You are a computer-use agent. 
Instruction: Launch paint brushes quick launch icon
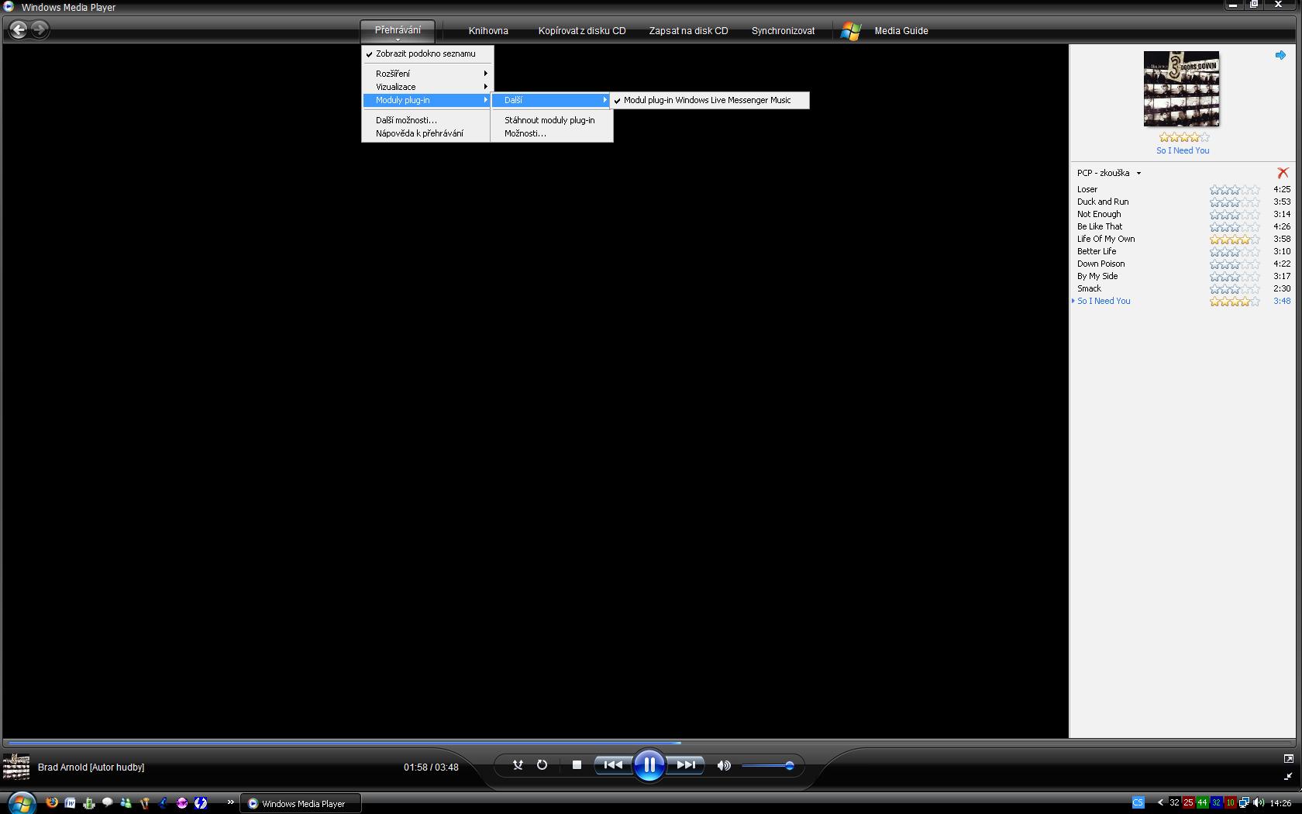145,803
